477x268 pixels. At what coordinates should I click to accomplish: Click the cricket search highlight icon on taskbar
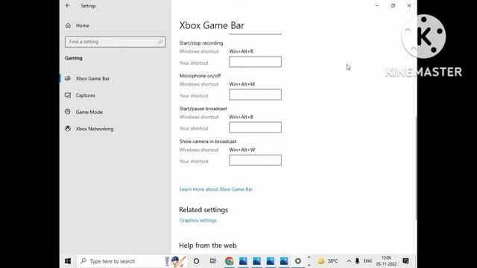click(175, 261)
